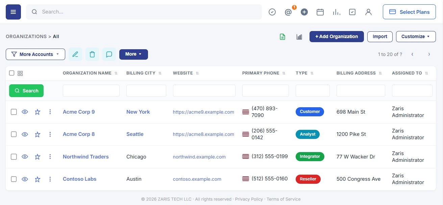Click the quick create plus icon
This screenshot has height=205, width=443.
pyautogui.click(x=304, y=12)
